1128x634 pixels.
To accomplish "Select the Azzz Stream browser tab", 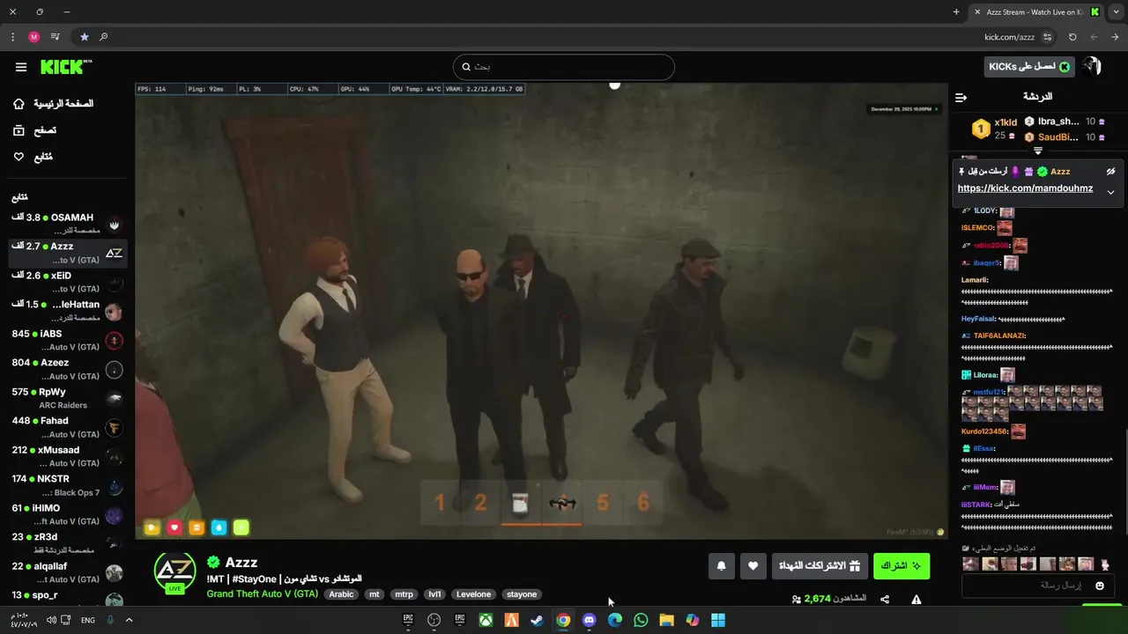I will tap(1035, 12).
